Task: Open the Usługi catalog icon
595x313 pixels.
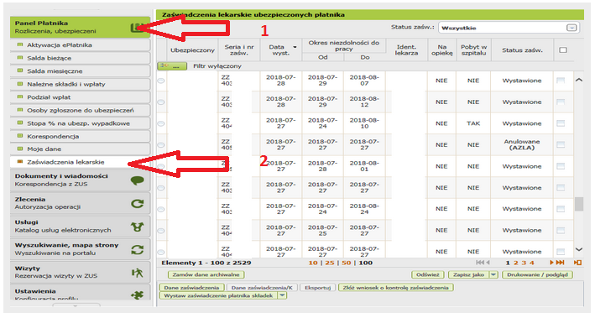Action: click(x=138, y=227)
